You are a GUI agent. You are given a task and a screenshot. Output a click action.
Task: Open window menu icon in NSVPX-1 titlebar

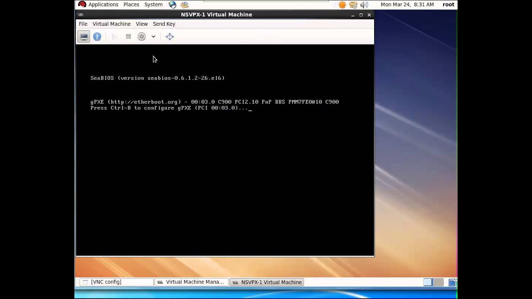81,15
